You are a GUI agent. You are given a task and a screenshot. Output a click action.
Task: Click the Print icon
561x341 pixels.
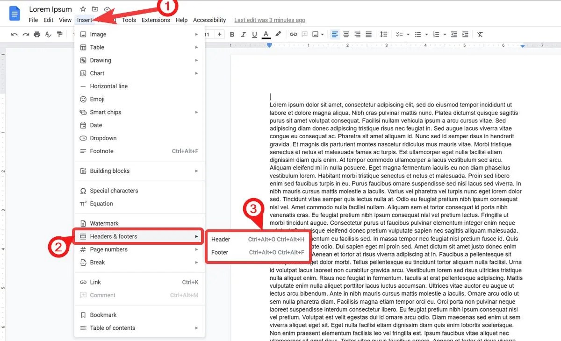pos(37,34)
